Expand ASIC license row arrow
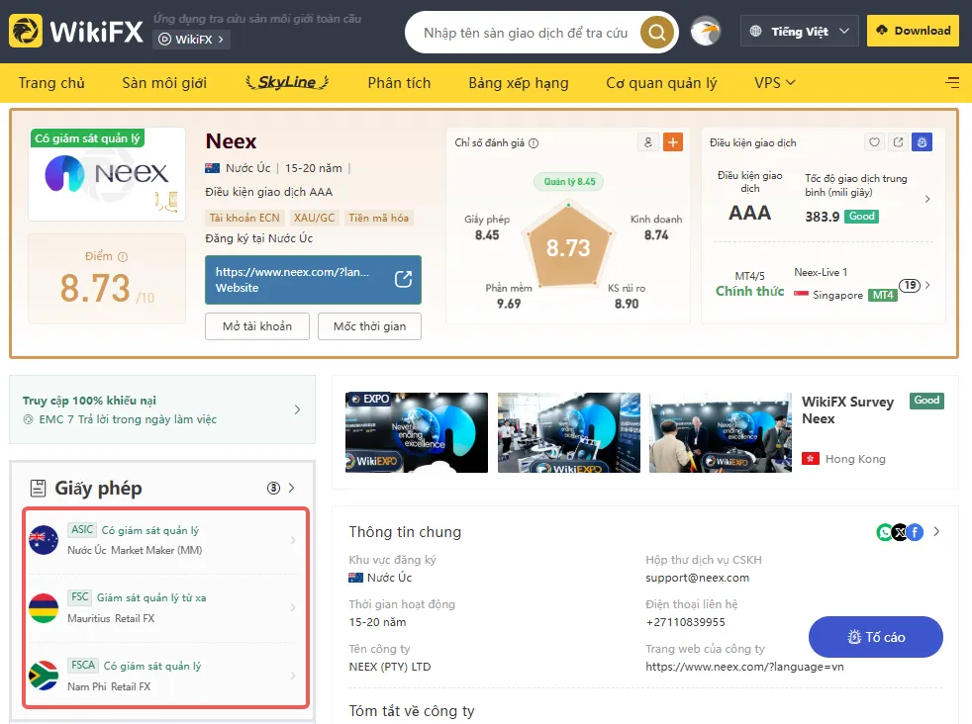This screenshot has height=724, width=972. [x=293, y=540]
